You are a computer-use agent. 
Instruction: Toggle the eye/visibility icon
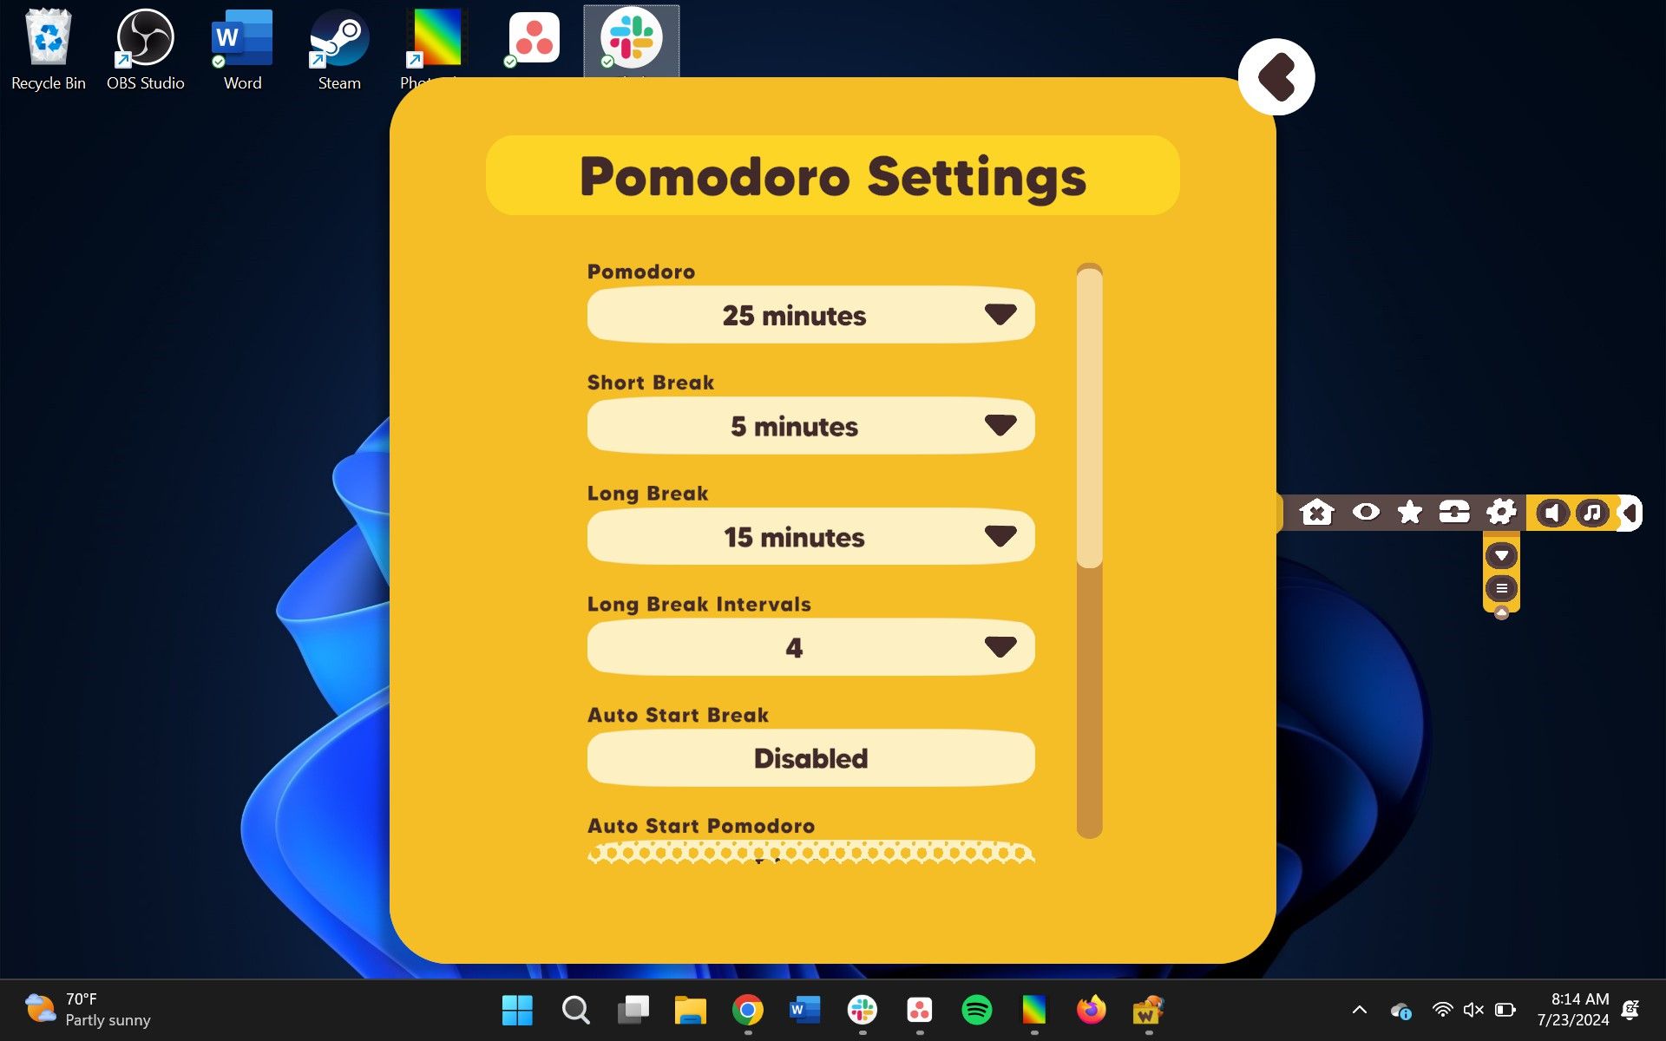tap(1364, 512)
